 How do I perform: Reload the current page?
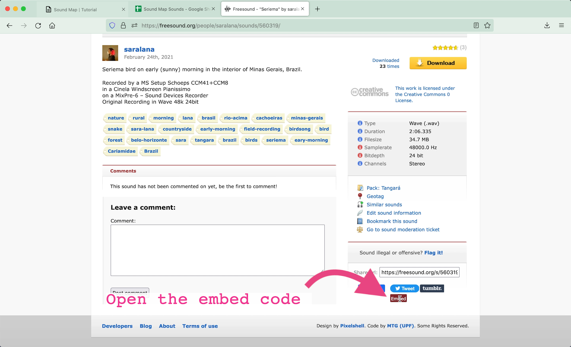(38, 25)
